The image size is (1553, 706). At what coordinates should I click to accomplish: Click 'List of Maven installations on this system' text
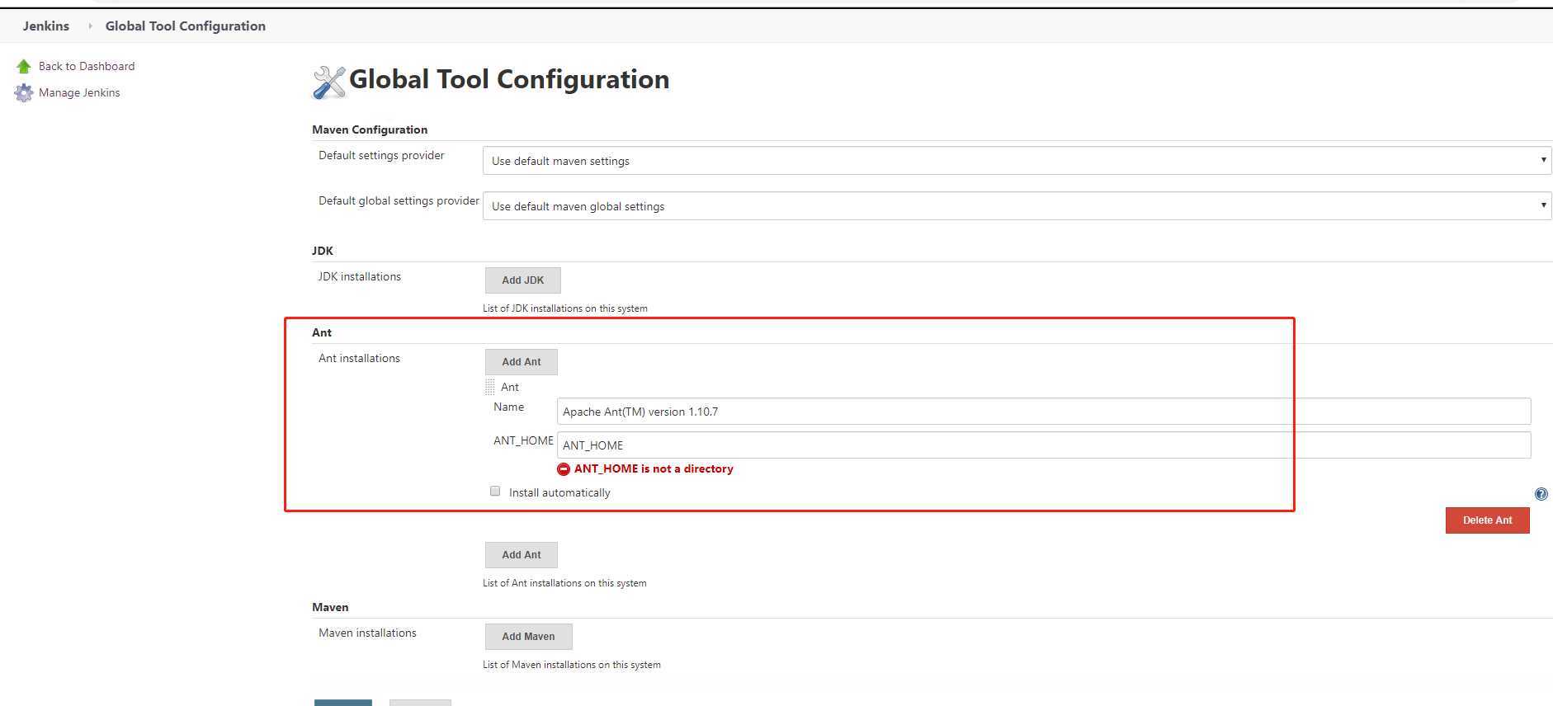click(x=572, y=665)
